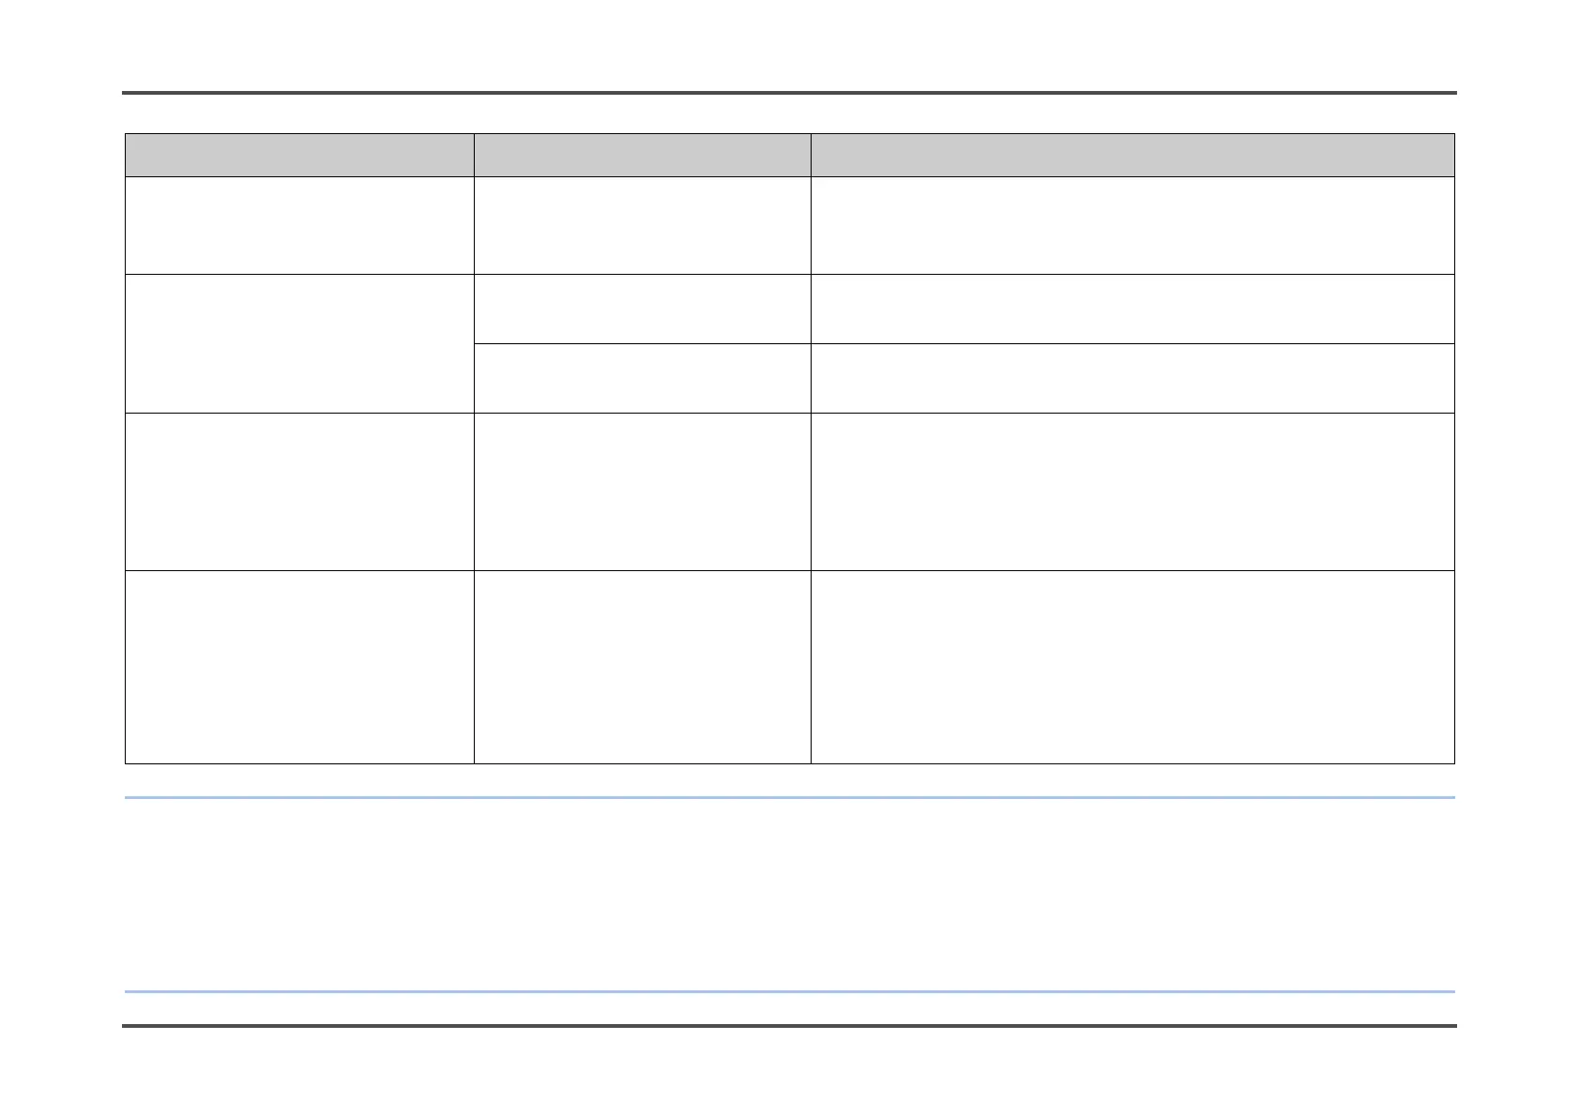Click the middle gray header cell
Image resolution: width=1580 pixels, height=1116 pixels.
642,155
